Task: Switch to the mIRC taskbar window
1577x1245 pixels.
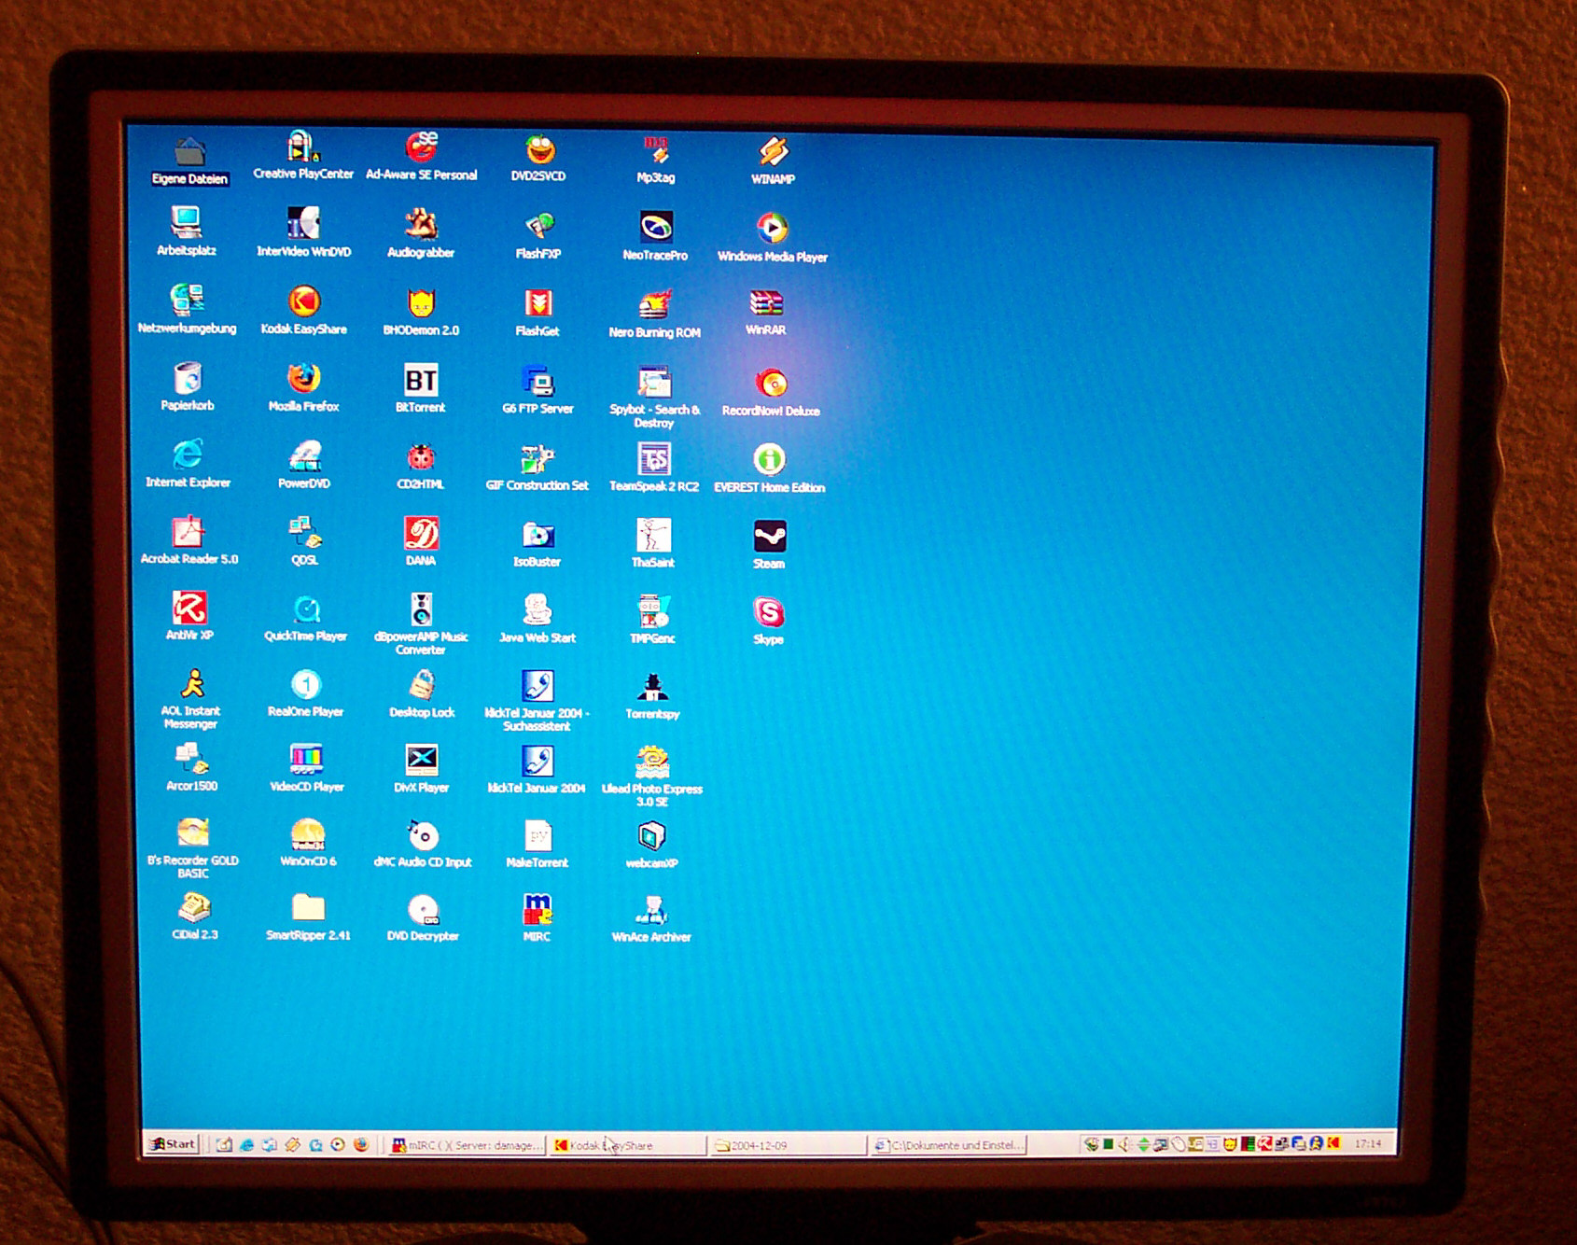Action: 467,1145
